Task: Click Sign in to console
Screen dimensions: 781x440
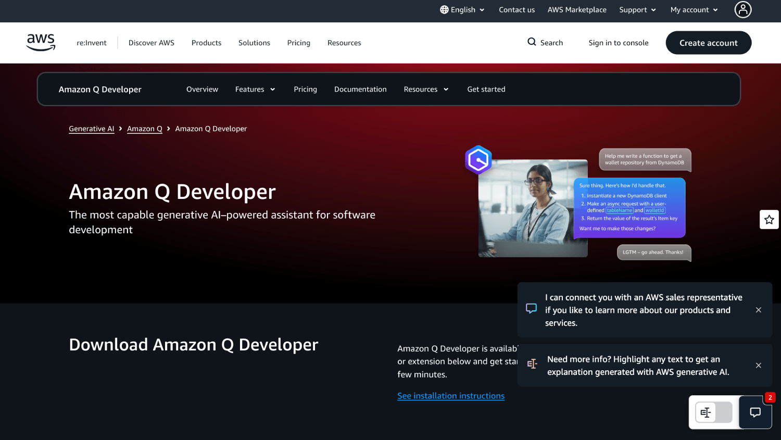Action: pyautogui.click(x=619, y=43)
